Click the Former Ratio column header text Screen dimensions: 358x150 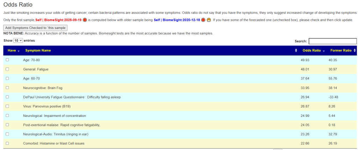[342, 51]
